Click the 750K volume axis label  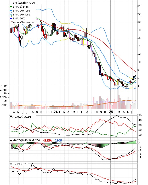pos(4,105)
